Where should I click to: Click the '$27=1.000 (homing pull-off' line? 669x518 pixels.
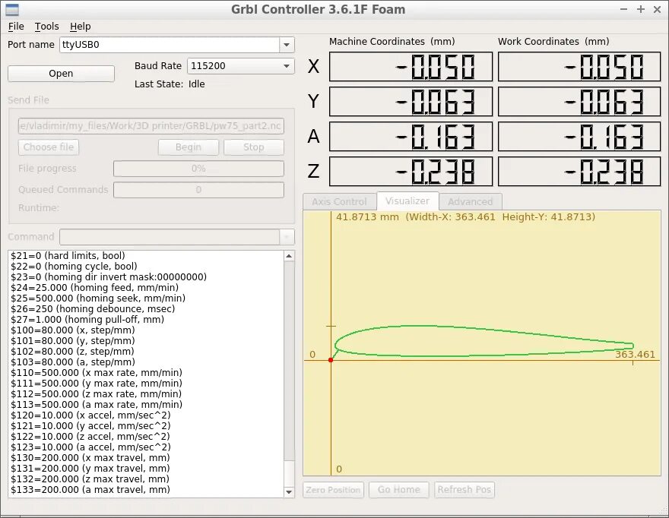(87, 320)
